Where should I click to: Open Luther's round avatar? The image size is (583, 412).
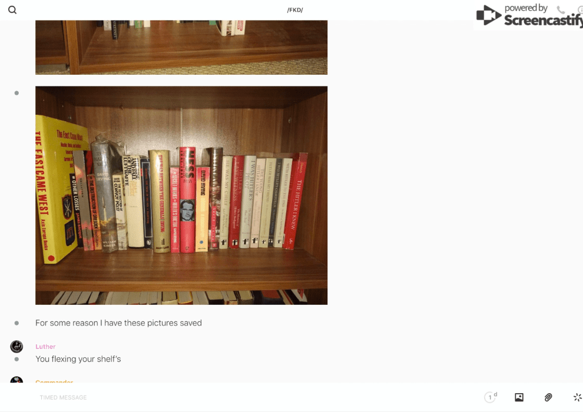tap(16, 346)
